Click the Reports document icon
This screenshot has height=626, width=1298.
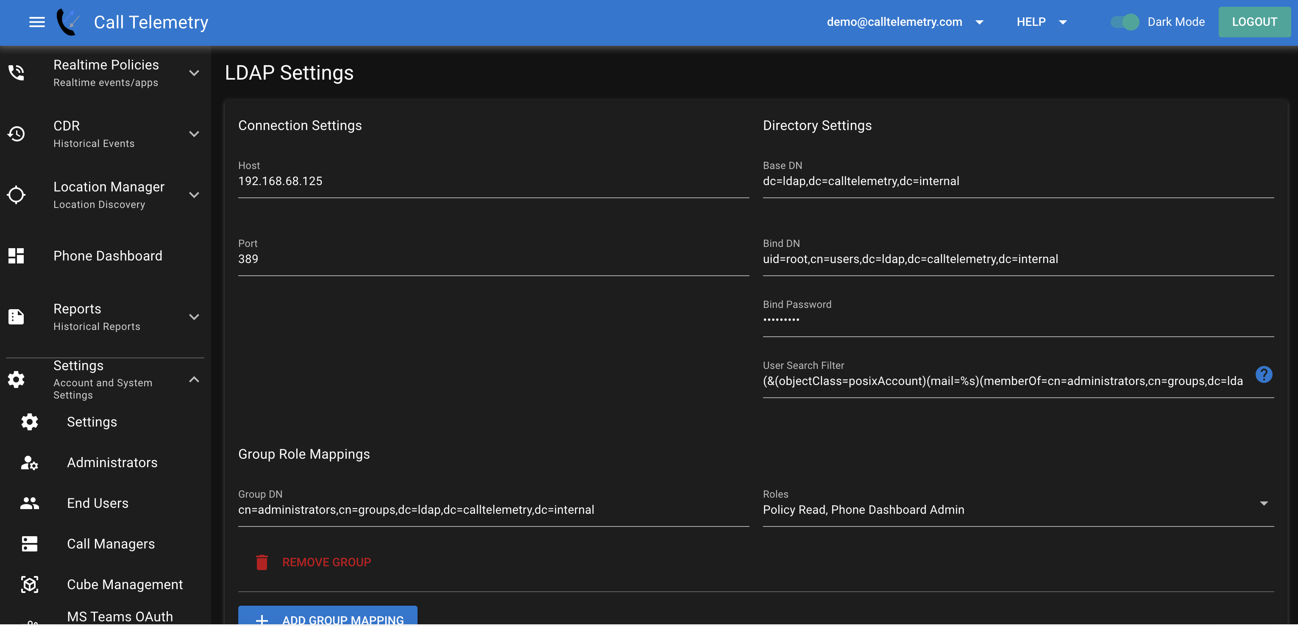click(x=16, y=317)
